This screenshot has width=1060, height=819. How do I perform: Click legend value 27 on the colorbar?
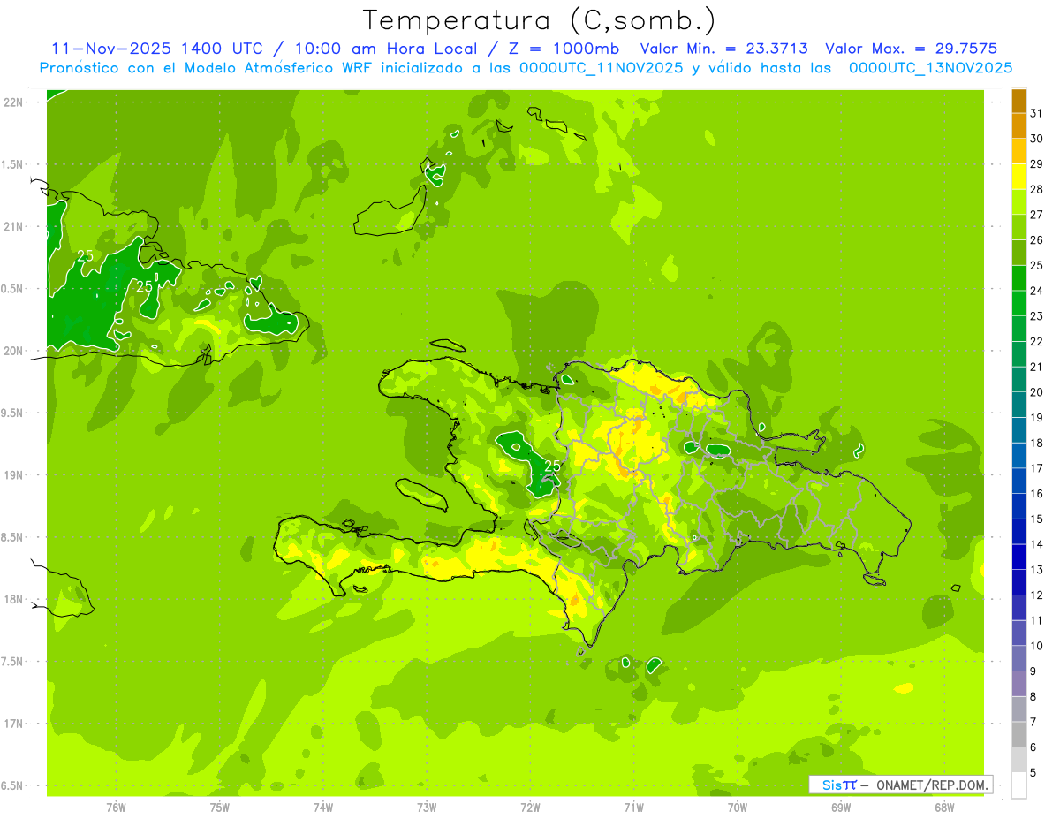pos(1036,215)
